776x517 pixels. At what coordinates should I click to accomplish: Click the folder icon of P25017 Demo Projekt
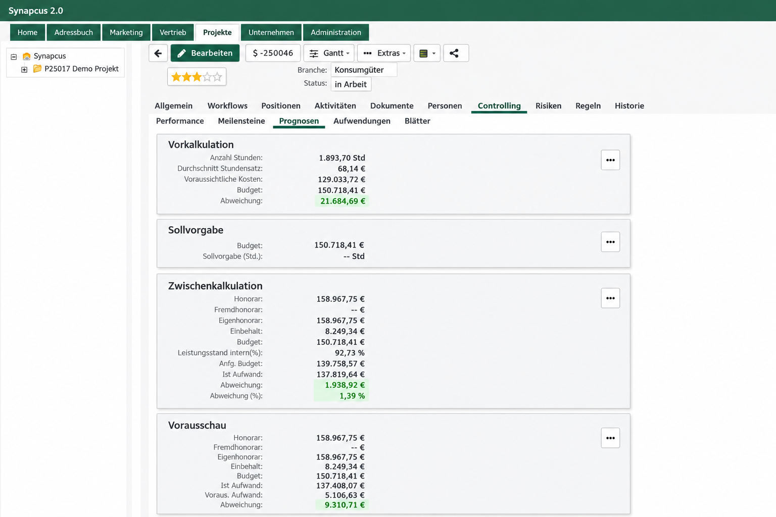coord(37,69)
